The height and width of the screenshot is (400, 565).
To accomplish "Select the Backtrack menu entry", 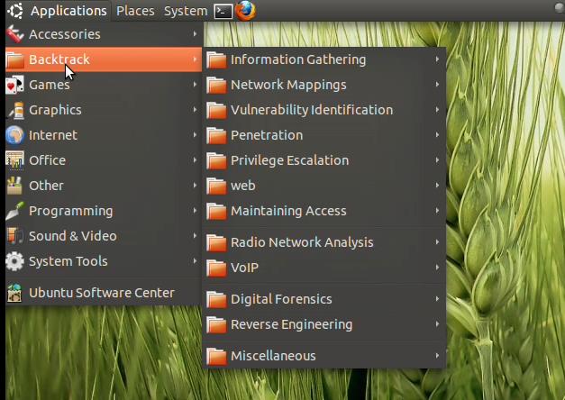I will (104, 59).
